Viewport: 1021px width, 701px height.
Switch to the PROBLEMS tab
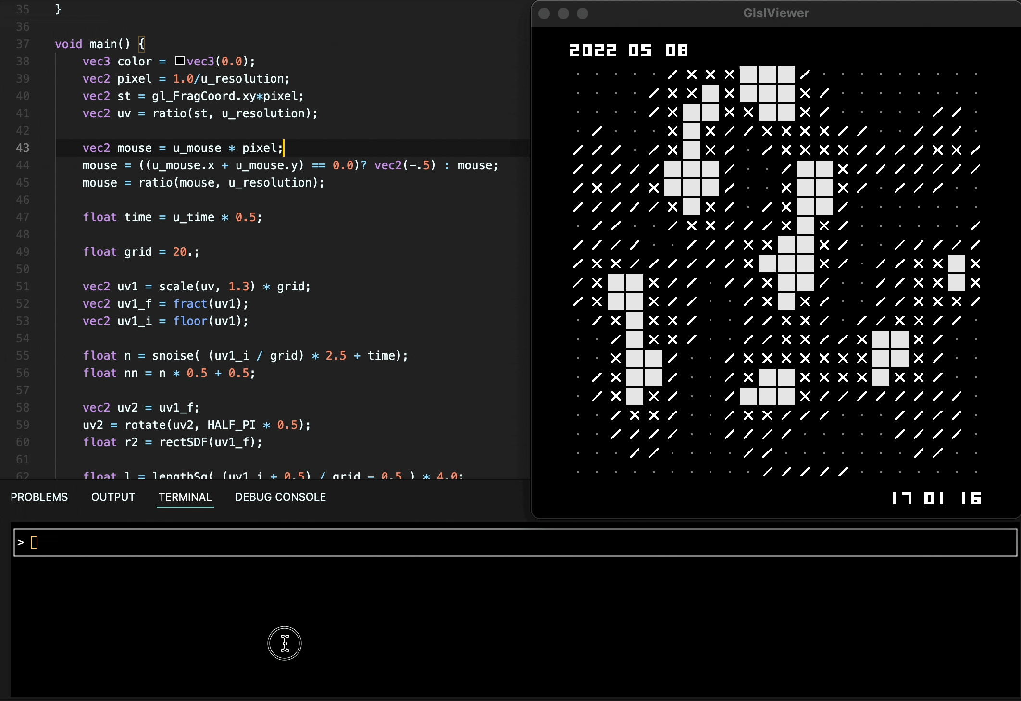[x=39, y=497]
